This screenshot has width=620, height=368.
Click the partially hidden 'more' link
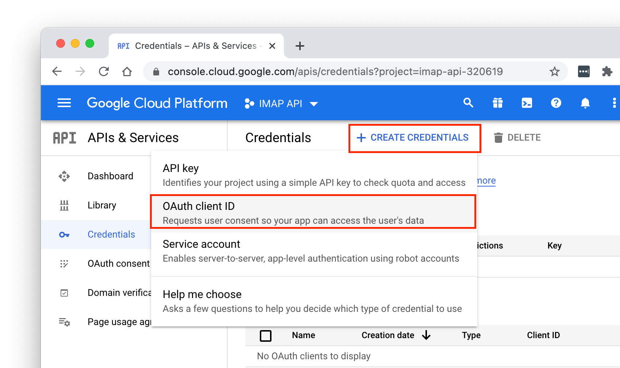click(x=486, y=181)
